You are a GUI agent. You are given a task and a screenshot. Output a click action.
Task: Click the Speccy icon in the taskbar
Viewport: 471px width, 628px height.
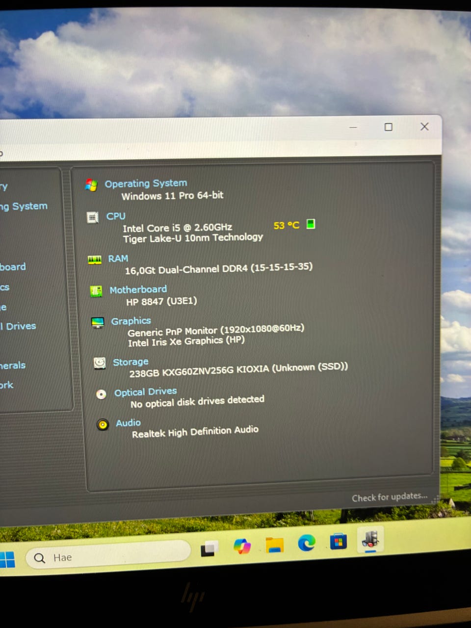[x=370, y=540]
